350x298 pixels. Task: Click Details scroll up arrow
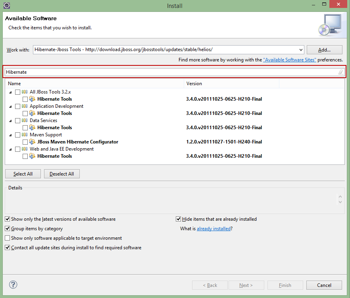pyautogui.click(x=340, y=197)
